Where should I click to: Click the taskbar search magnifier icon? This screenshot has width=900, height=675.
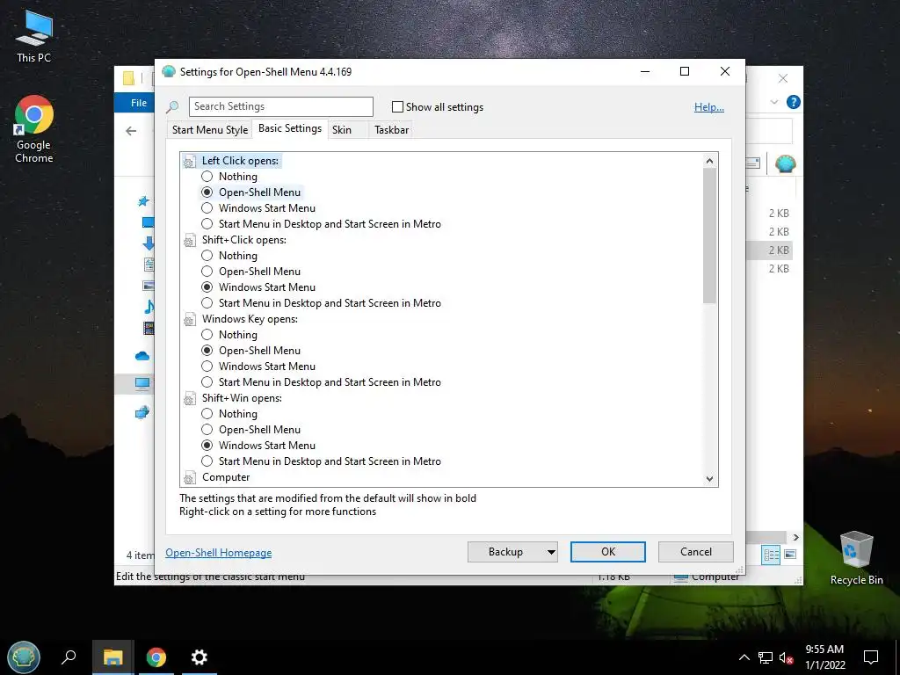[69, 657]
